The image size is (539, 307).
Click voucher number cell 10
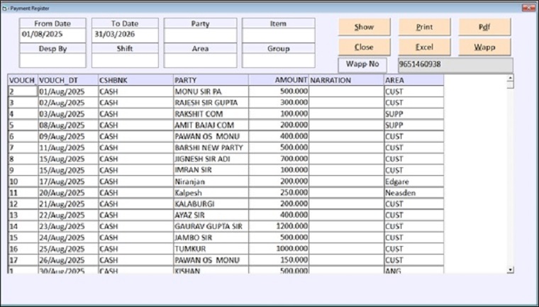point(23,182)
